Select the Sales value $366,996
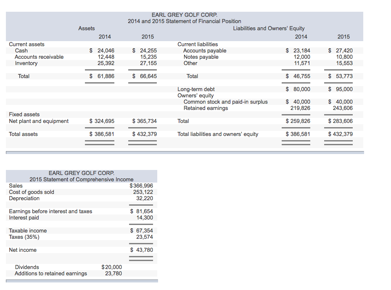Image resolution: width=391 pixels, height=290 pixels. point(141,185)
